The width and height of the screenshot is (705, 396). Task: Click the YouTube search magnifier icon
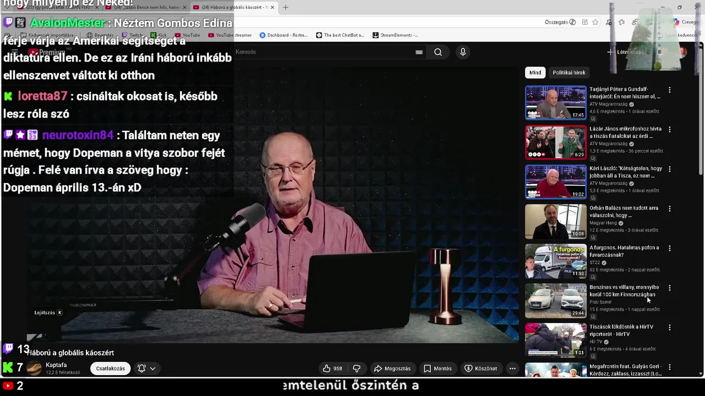coord(438,52)
